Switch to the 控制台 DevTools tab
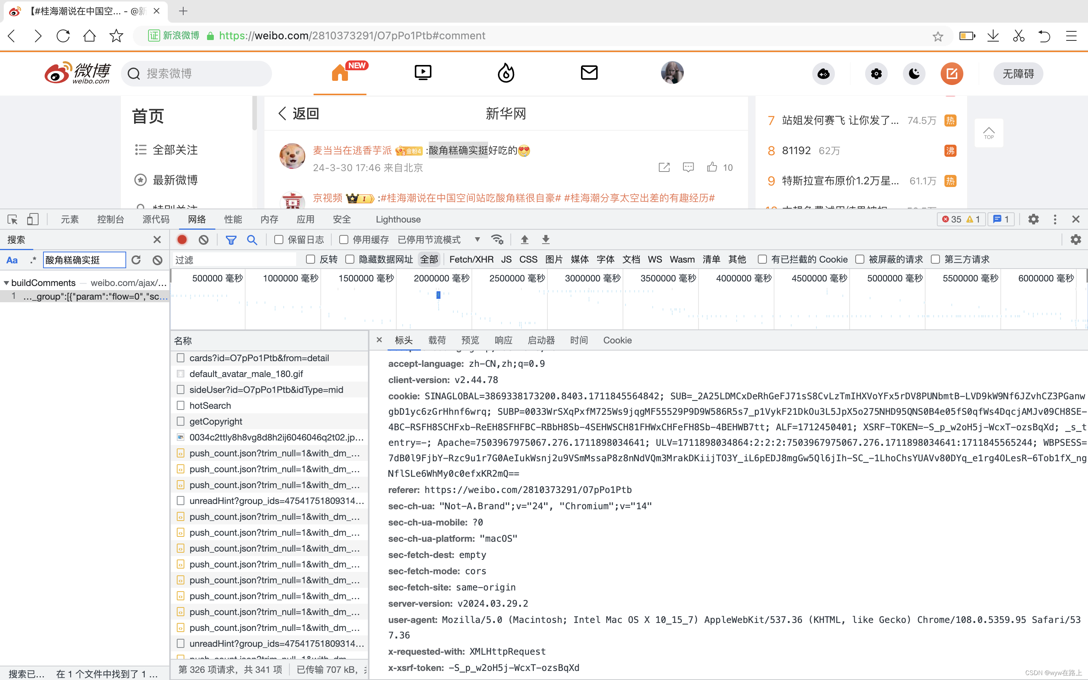This screenshot has width=1088, height=680. click(x=111, y=219)
